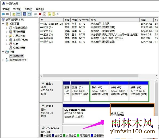
Task: Sort by the 容量 column header
Action: pyautogui.click(x=146, y=20)
